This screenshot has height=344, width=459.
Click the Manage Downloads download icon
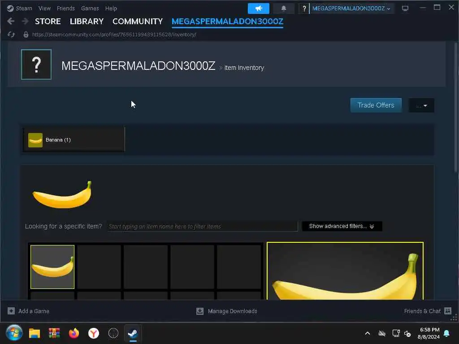pyautogui.click(x=200, y=311)
